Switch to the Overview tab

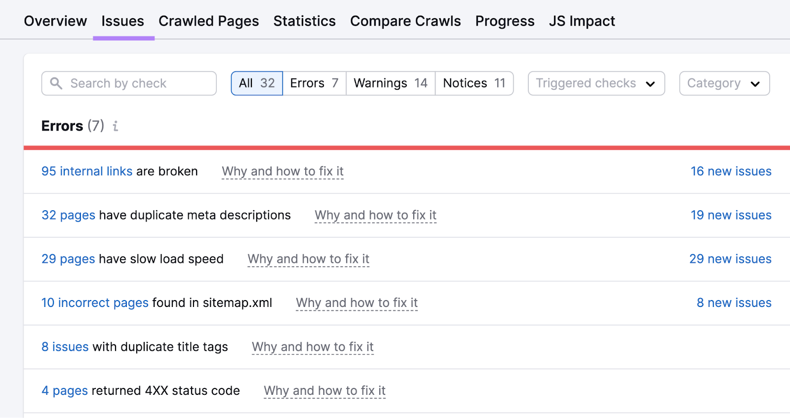(55, 21)
